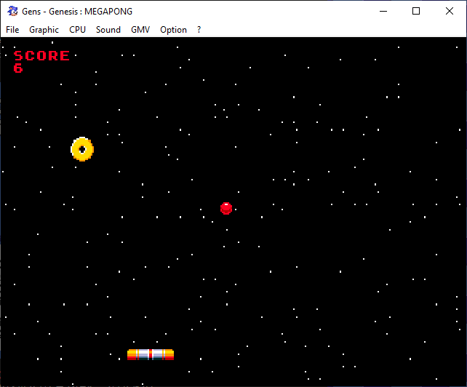Viewport: 467px width, 387px height.
Task: Open the question mark help menu
Action: [199, 30]
